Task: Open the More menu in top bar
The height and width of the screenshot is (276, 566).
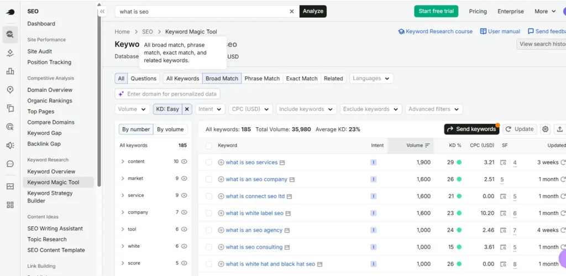Action: [545, 11]
